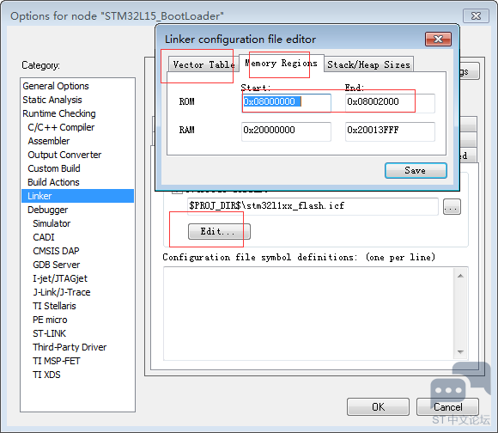Select Static Analysis category
The width and height of the screenshot is (498, 433).
point(52,100)
